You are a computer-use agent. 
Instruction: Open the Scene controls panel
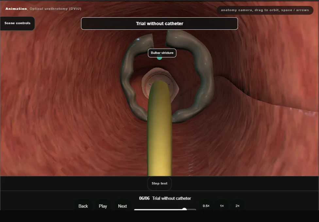pyautogui.click(x=17, y=23)
